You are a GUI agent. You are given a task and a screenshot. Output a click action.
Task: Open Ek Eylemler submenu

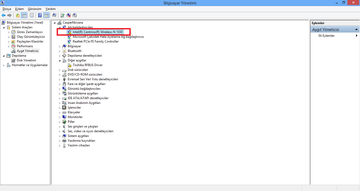[x=335, y=36]
